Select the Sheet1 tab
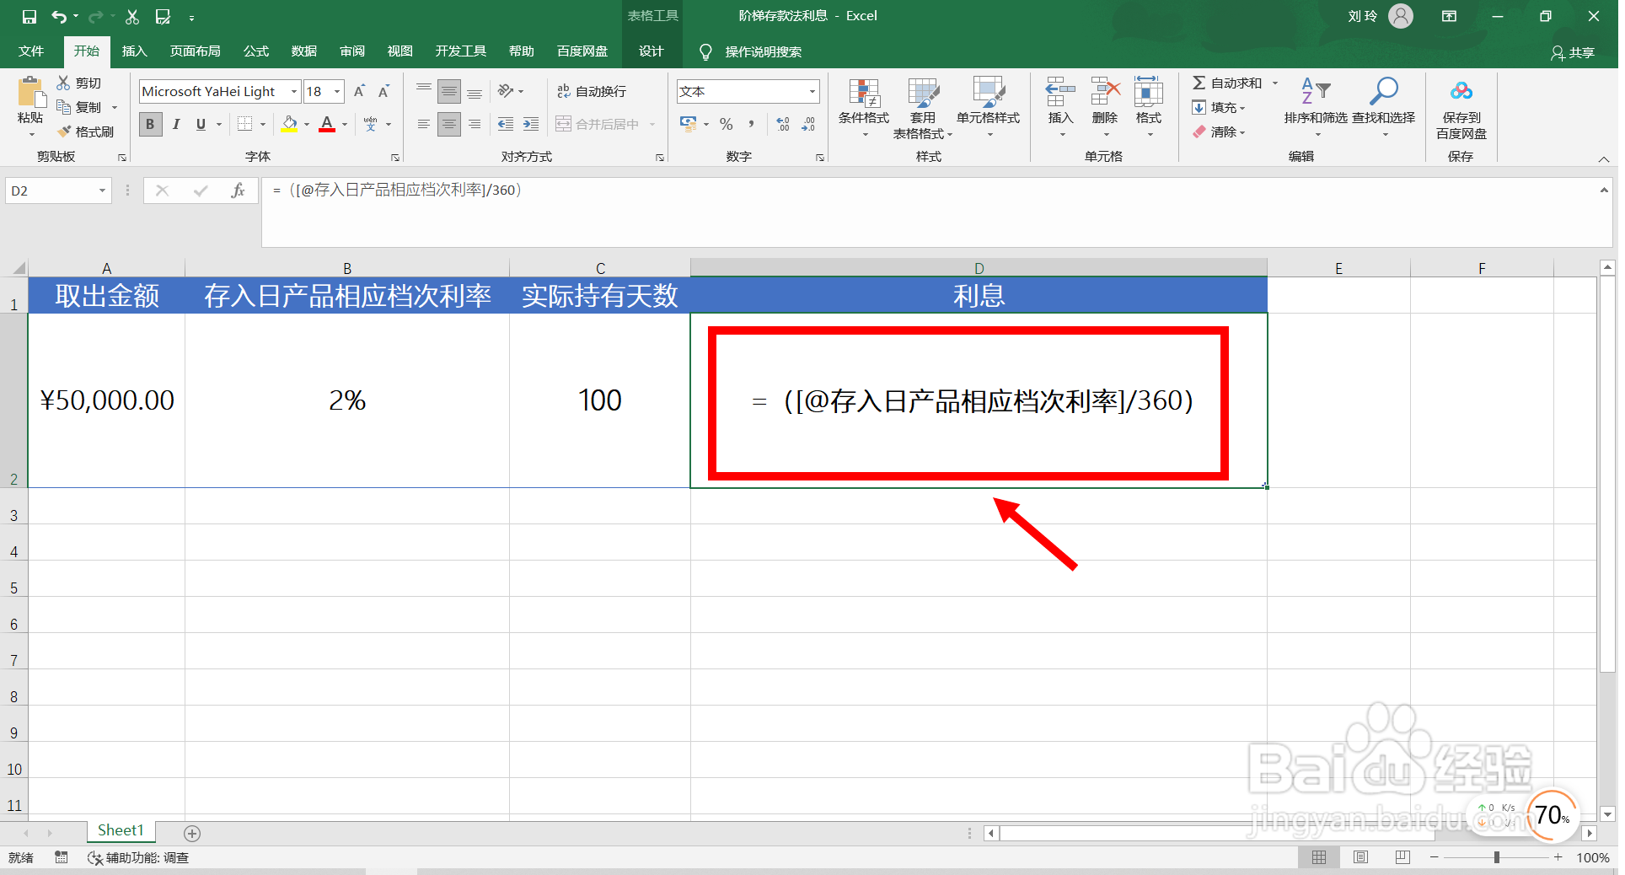The width and height of the screenshot is (1625, 875). coord(121,830)
